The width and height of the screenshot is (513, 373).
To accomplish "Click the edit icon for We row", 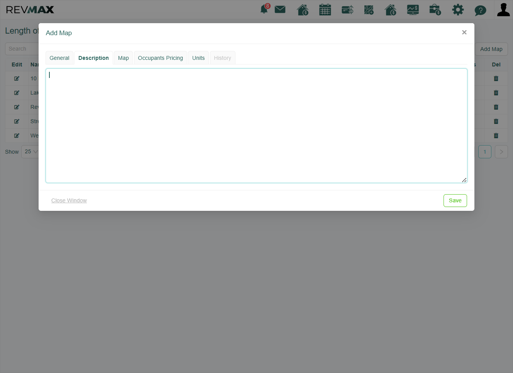I will point(17,136).
